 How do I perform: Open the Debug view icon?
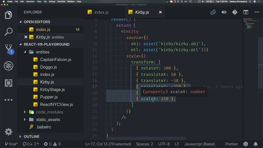coord(9,66)
